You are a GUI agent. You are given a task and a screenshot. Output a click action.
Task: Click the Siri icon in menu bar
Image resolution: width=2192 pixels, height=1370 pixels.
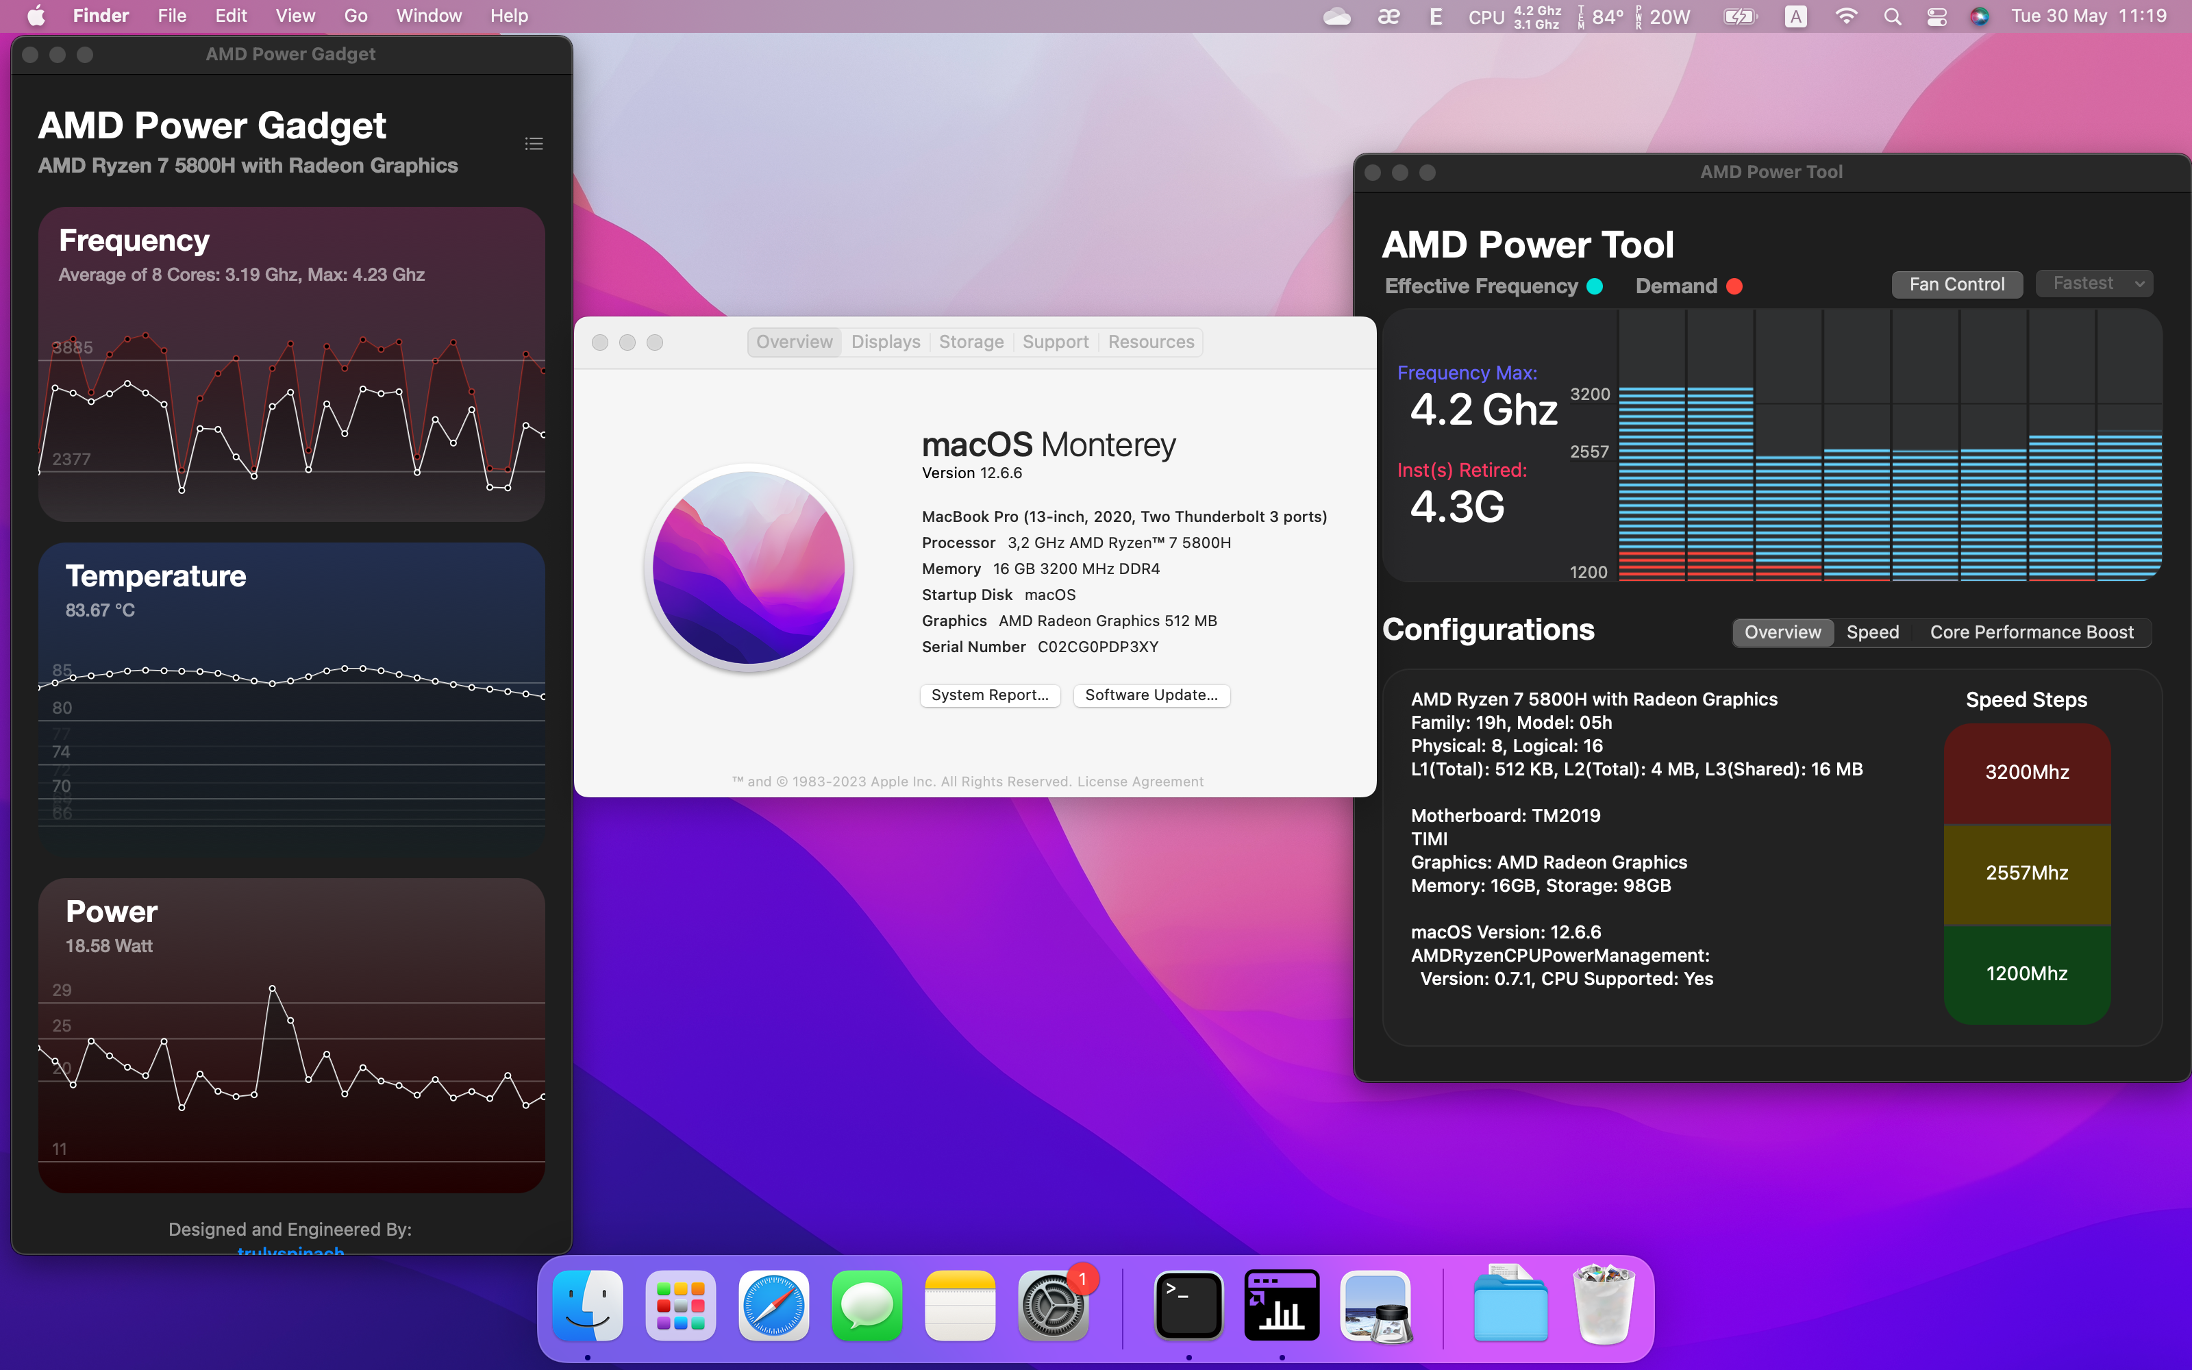tap(1979, 16)
